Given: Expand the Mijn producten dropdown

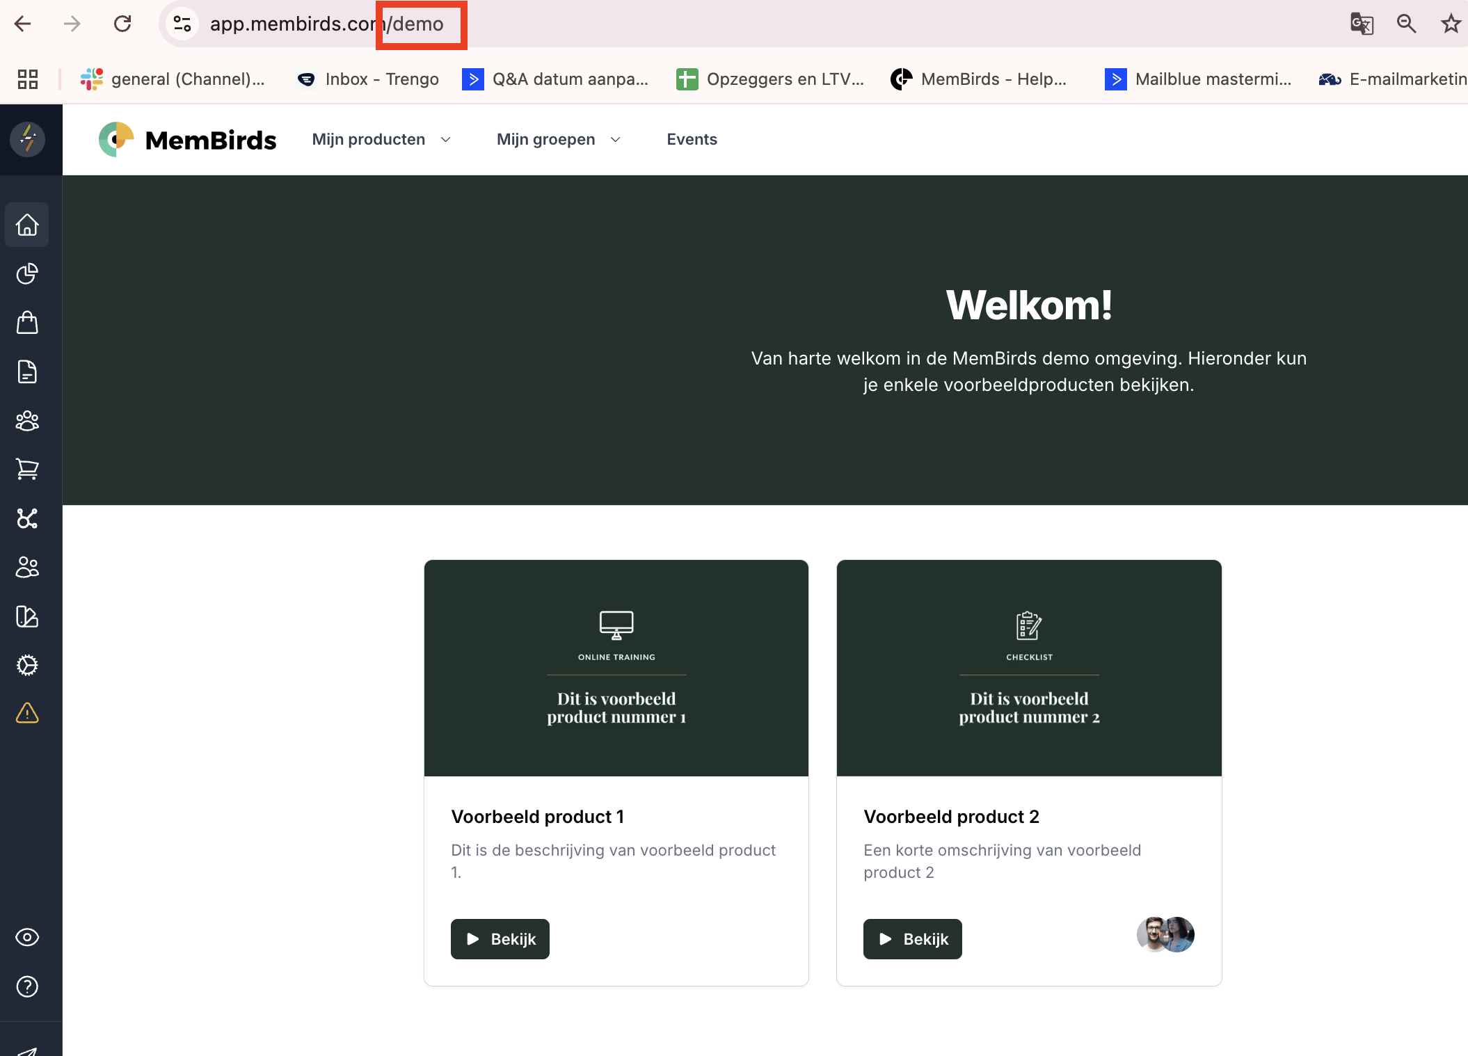Looking at the screenshot, I should pyautogui.click(x=381, y=139).
